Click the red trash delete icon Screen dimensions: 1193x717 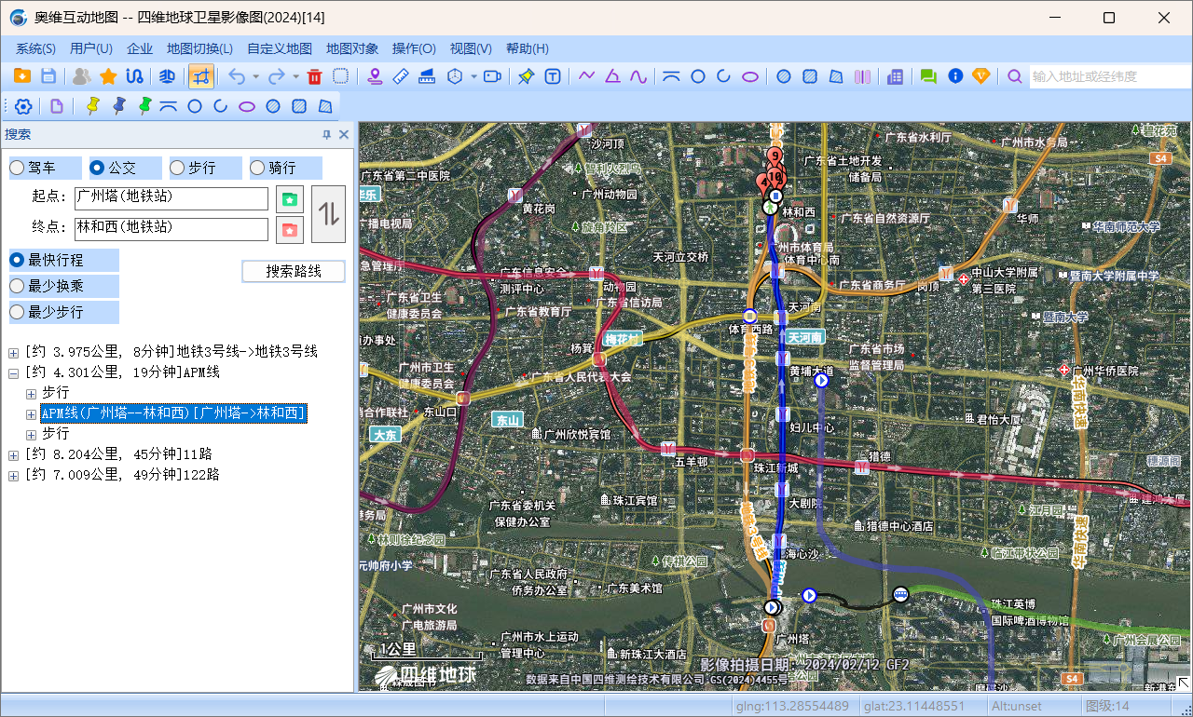pyautogui.click(x=315, y=76)
